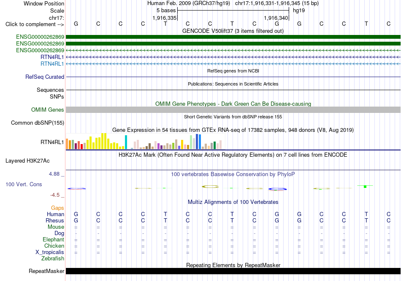Click the SNPs track label

pos(57,97)
